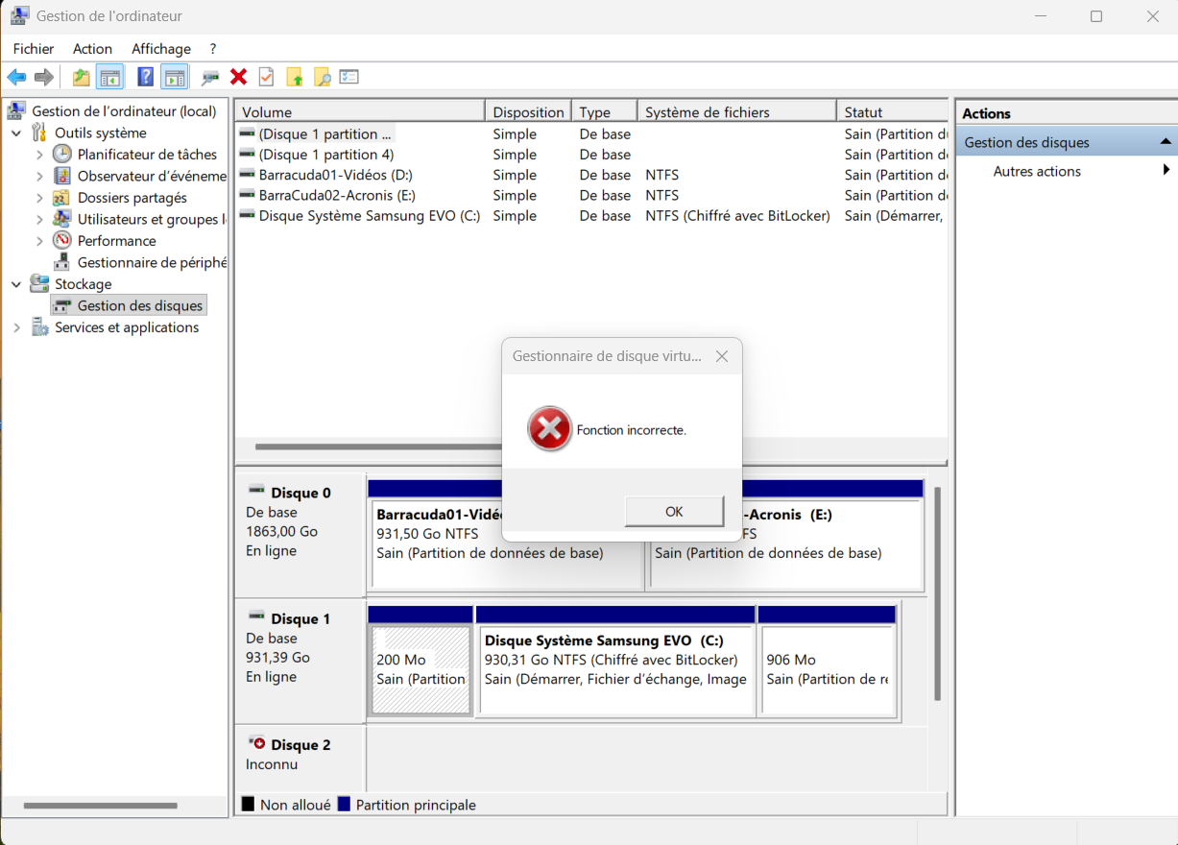
Task: Click the navigation tree horizontal scrollbar
Action: pyautogui.click(x=101, y=806)
